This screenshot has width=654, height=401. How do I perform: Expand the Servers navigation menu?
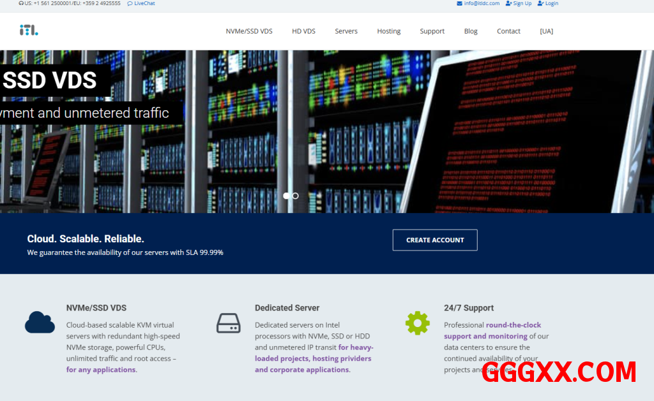346,31
